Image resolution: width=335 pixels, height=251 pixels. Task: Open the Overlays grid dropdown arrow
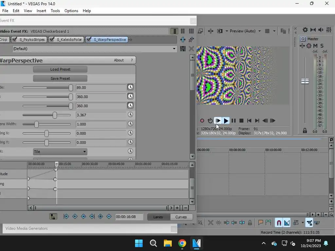[x=274, y=31]
